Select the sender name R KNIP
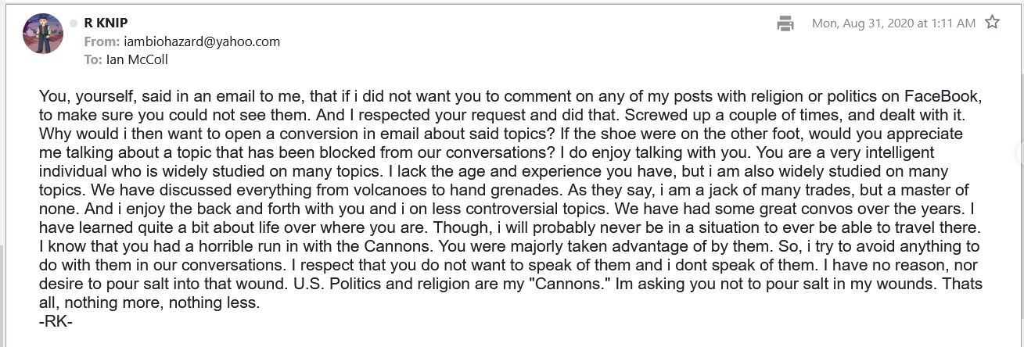The height and width of the screenshot is (347, 1024). click(x=107, y=23)
